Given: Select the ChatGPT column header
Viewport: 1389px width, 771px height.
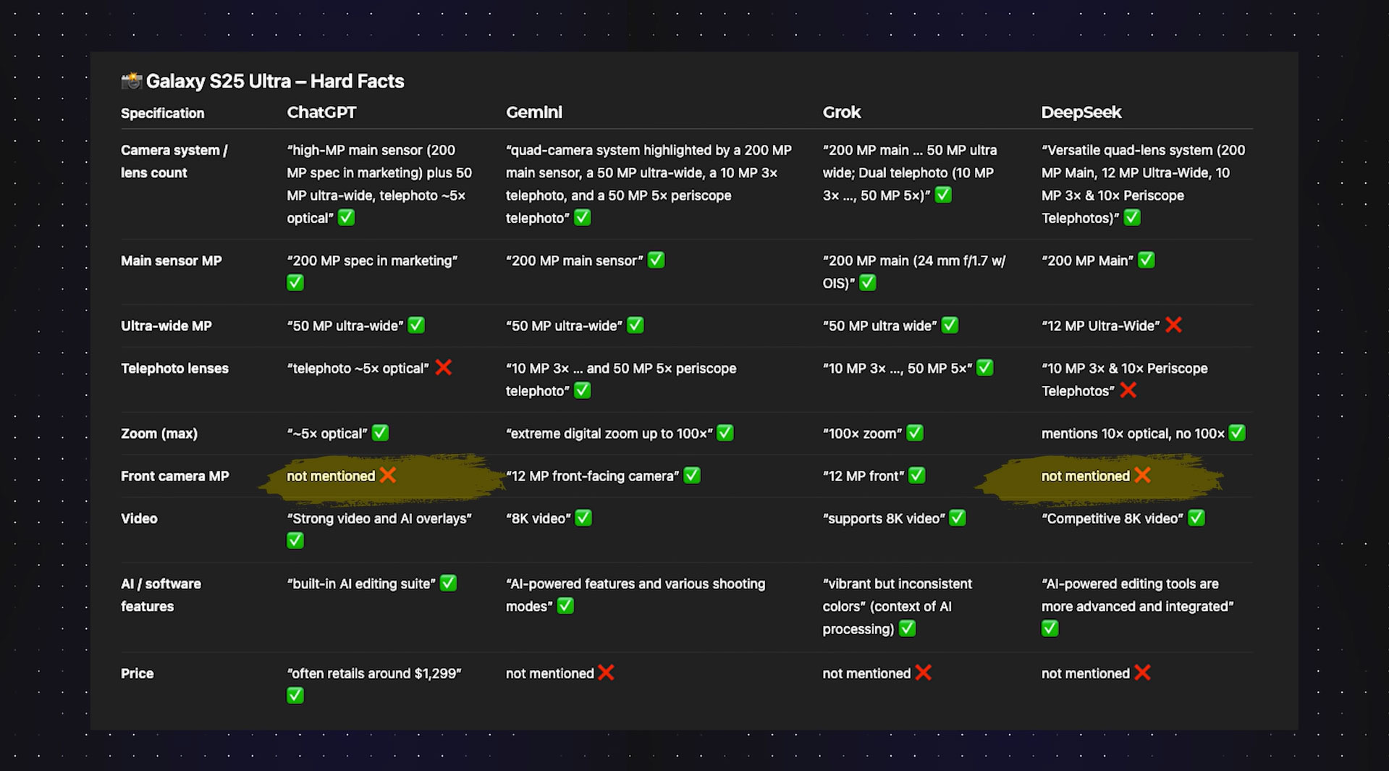Looking at the screenshot, I should click(x=321, y=112).
